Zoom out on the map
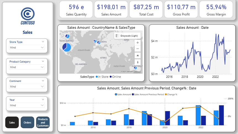The image size is (238, 134). [x=137, y=49]
